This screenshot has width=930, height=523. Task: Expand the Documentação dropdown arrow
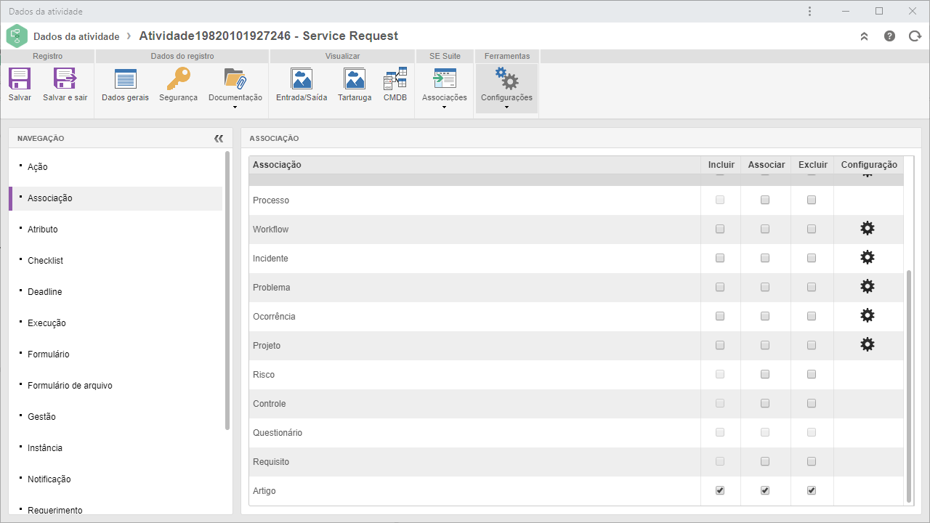click(x=235, y=108)
